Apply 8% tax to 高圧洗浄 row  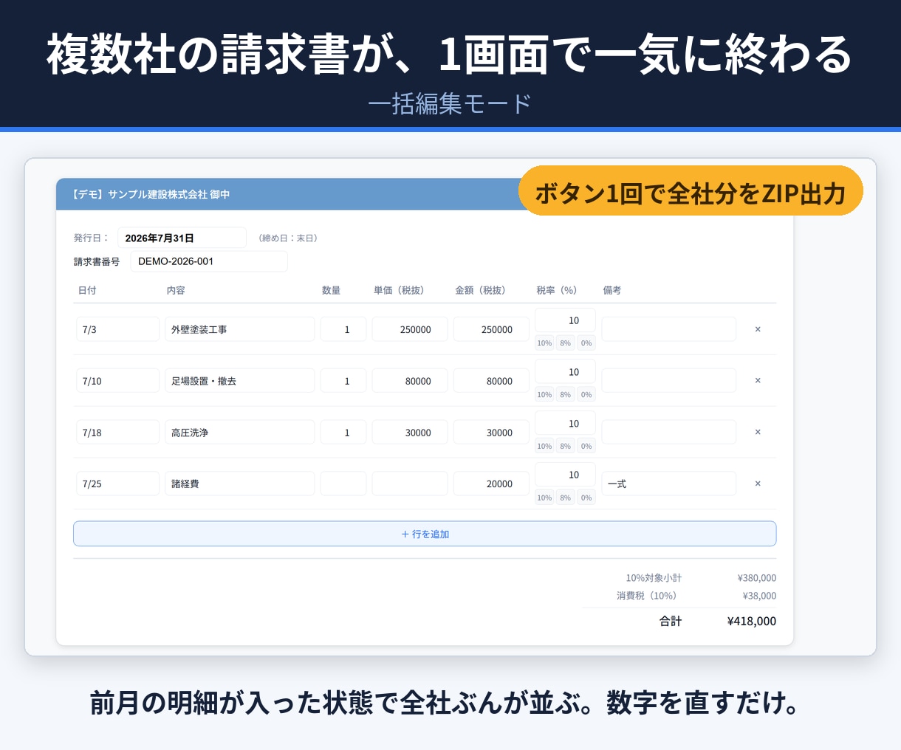pyautogui.click(x=565, y=447)
